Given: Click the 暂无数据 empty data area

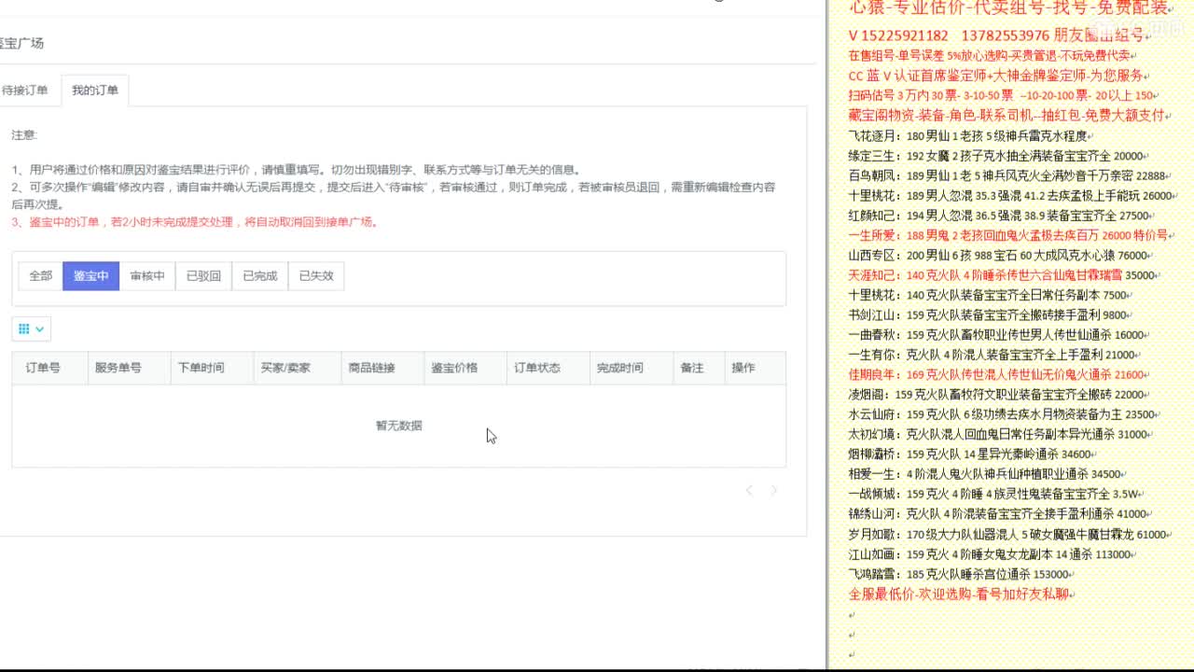Looking at the screenshot, I should point(401,425).
